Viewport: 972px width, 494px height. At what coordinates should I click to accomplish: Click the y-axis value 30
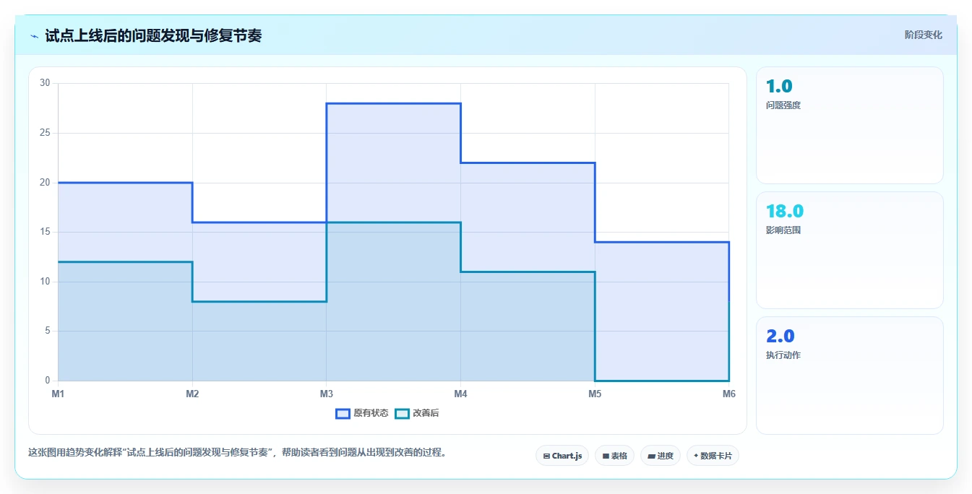pyautogui.click(x=45, y=83)
